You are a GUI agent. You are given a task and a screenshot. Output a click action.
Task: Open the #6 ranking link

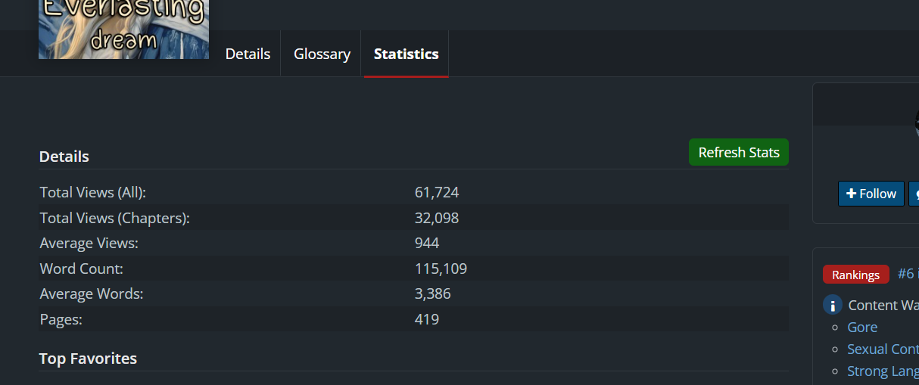(907, 274)
